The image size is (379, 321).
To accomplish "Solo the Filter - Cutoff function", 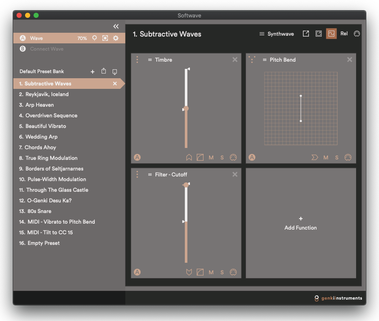I will coord(222,273).
